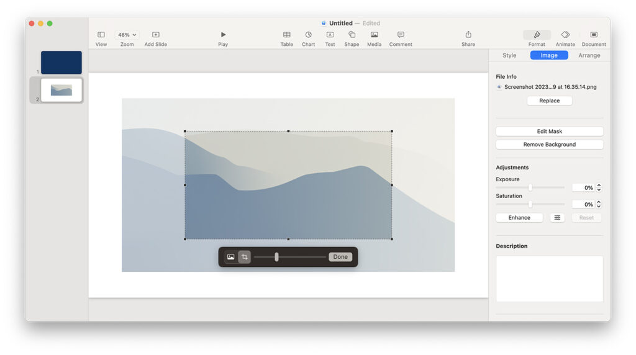Insert a Table from the toolbar
The height and width of the screenshot is (355, 636).
coord(287,35)
